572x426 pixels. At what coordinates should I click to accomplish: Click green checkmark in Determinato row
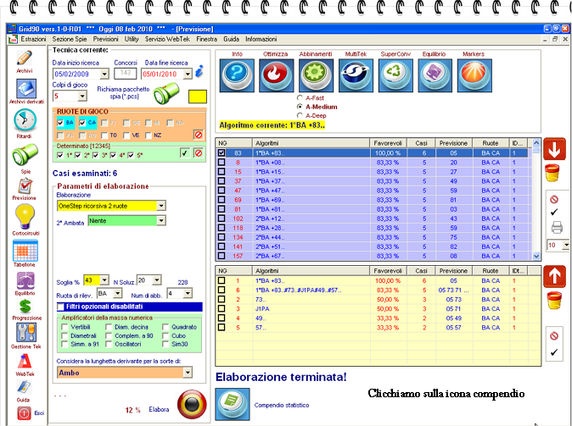pos(185,153)
